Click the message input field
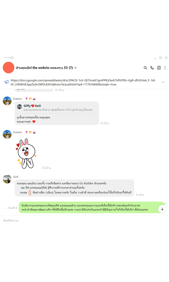This screenshot has height=282, width=169. click(84, 221)
